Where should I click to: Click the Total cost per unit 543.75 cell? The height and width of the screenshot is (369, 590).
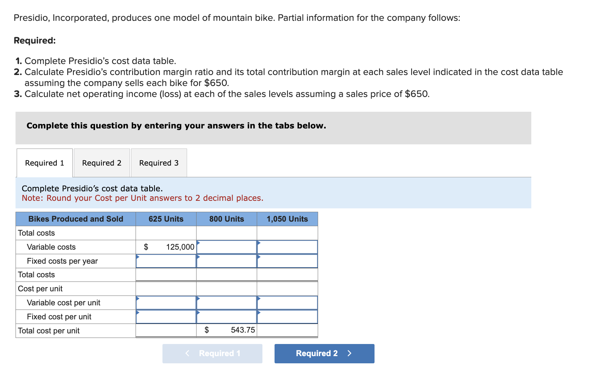[226, 330]
